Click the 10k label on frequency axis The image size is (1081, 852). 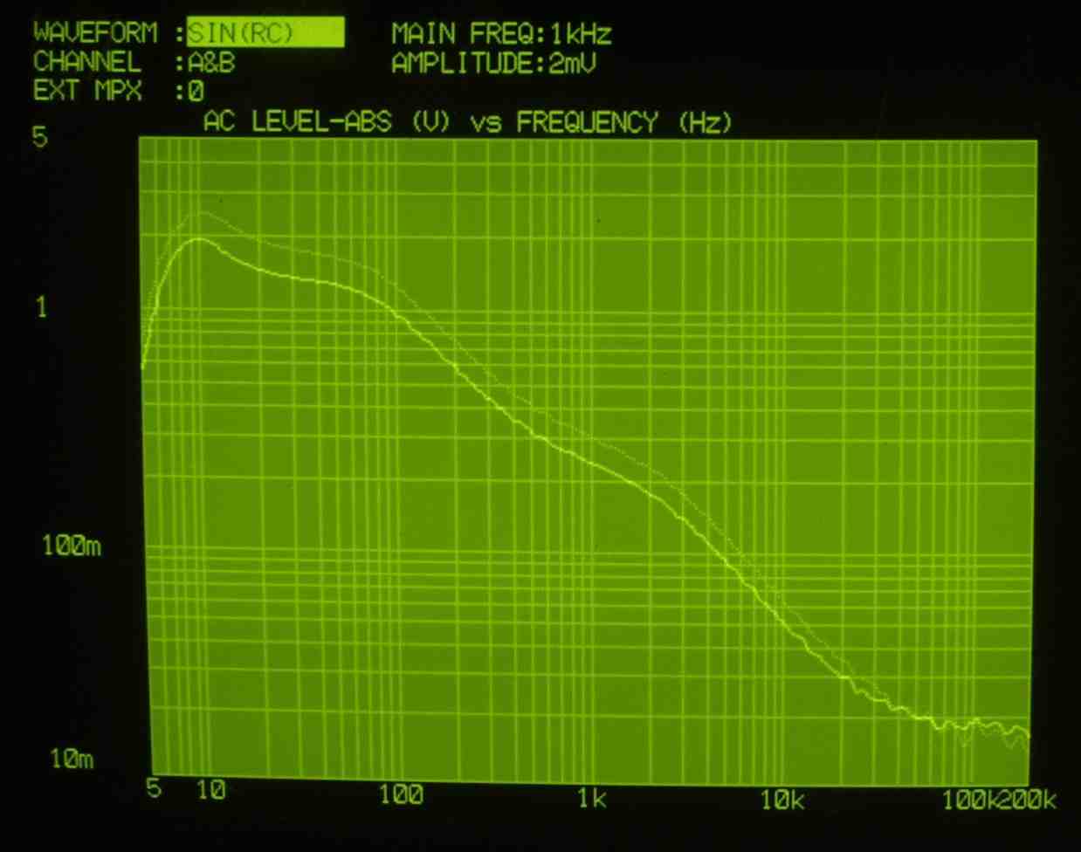[782, 800]
